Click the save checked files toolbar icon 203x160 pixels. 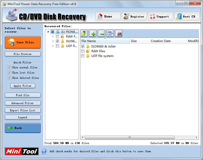tap(119, 33)
